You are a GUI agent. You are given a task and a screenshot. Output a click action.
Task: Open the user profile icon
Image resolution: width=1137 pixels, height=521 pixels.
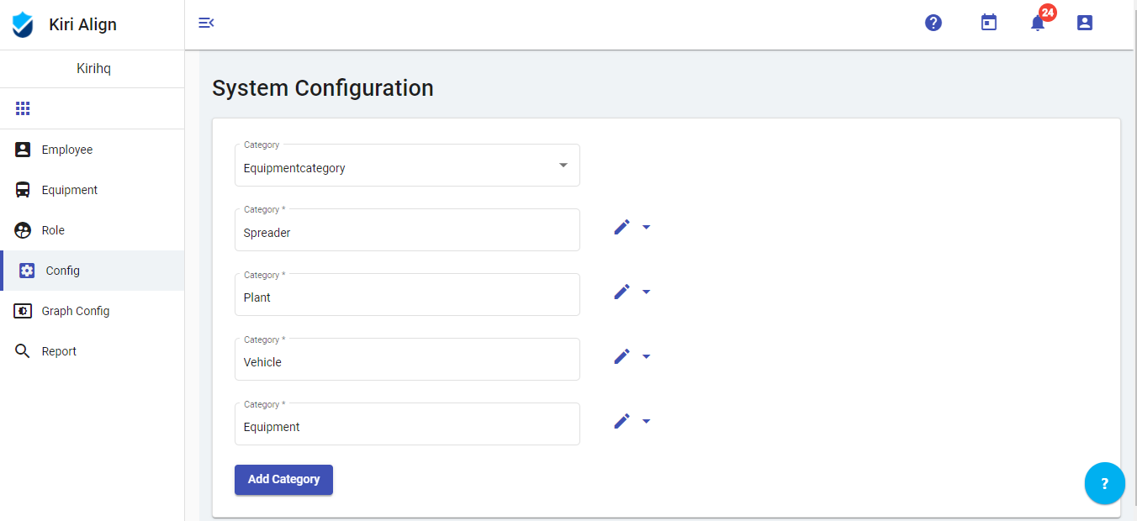tap(1085, 23)
